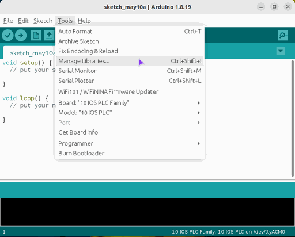
Task: Open WiFi101 / WiFiNINA Firmware Updater
Action: click(130, 92)
